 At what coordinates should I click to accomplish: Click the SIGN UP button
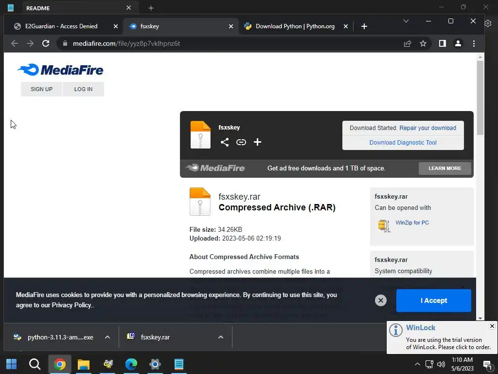pyautogui.click(x=42, y=89)
